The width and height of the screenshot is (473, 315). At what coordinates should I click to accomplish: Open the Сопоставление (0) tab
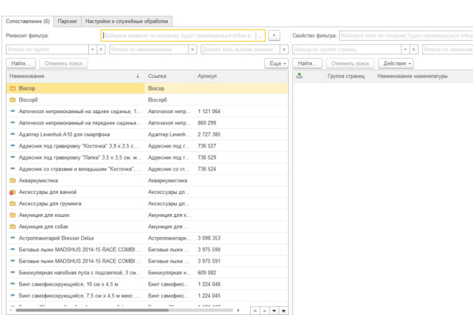pyautogui.click(x=28, y=21)
